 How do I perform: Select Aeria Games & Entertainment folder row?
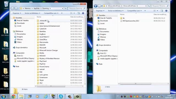tap(60, 26)
